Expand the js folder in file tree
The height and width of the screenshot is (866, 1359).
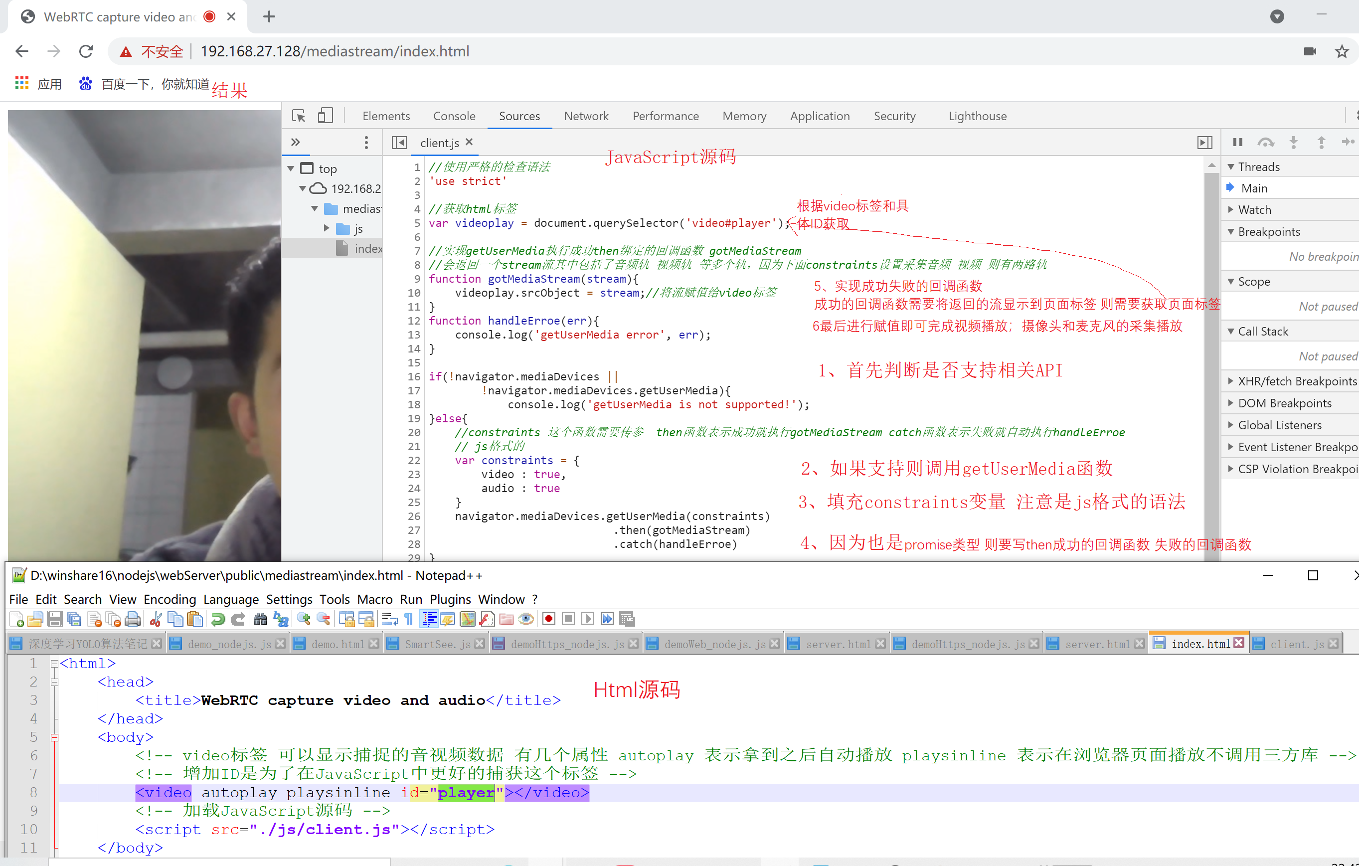pyautogui.click(x=327, y=228)
